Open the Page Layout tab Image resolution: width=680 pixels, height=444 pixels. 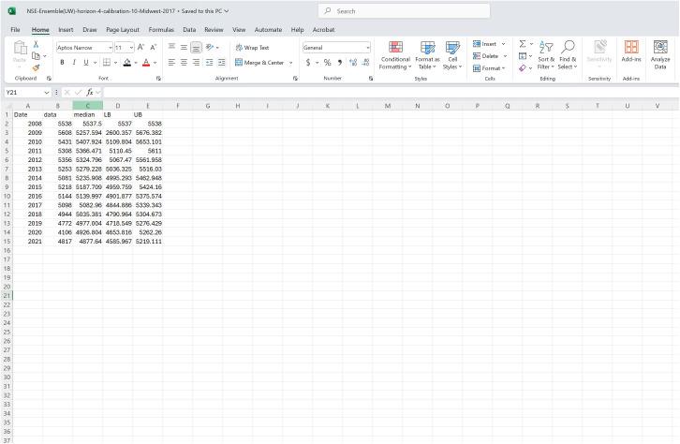click(122, 30)
